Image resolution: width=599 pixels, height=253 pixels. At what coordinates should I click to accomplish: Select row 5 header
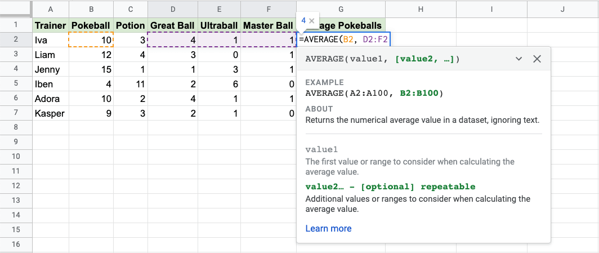(x=16, y=84)
